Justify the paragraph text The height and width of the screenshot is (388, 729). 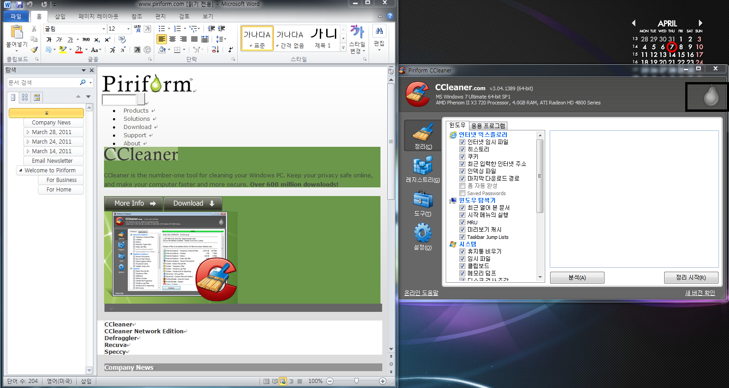[194, 39]
